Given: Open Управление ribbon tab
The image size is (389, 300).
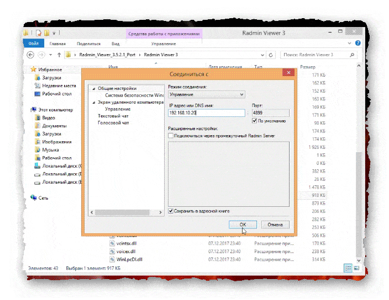Looking at the screenshot, I should [x=164, y=44].
